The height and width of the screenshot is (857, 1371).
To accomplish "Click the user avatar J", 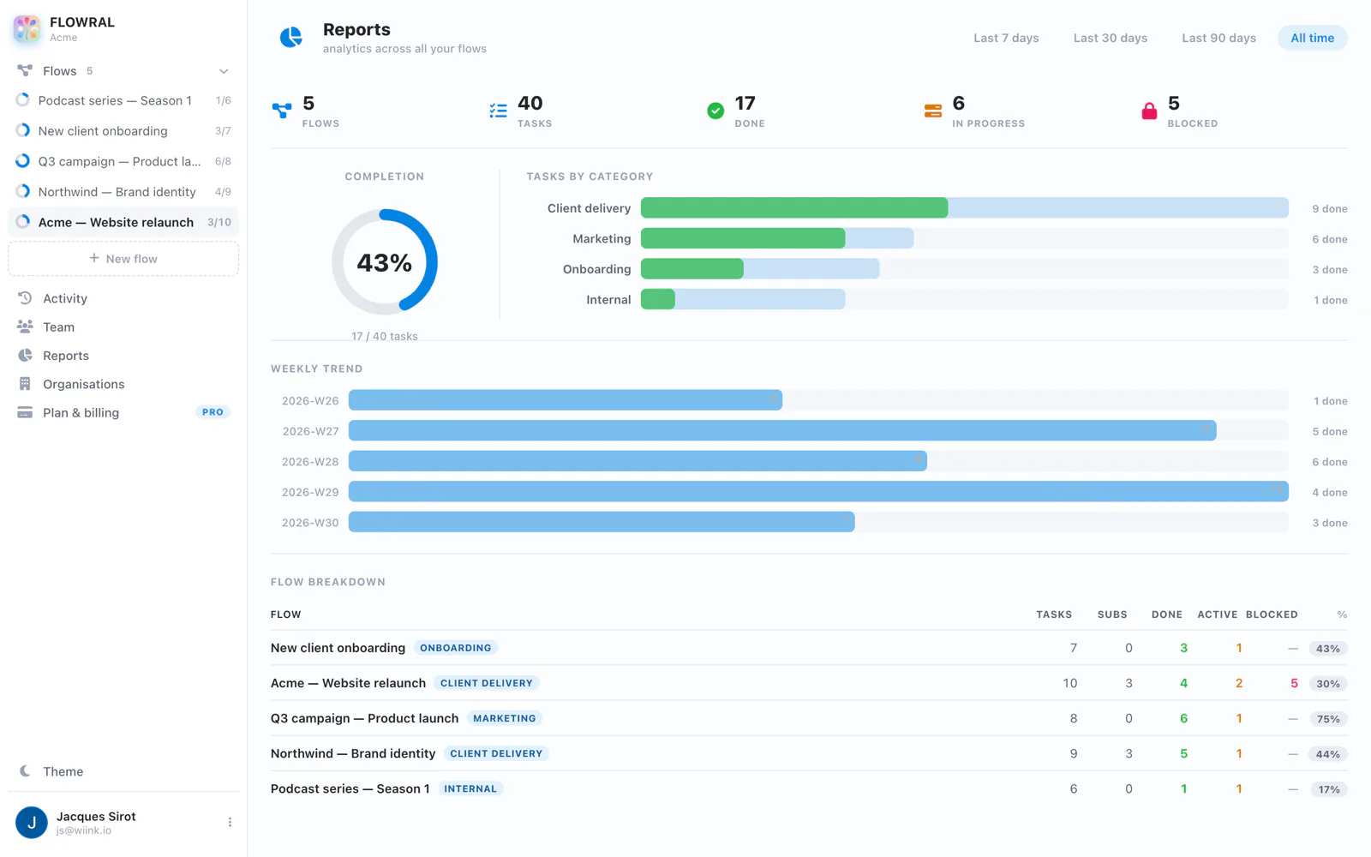I will (32, 823).
